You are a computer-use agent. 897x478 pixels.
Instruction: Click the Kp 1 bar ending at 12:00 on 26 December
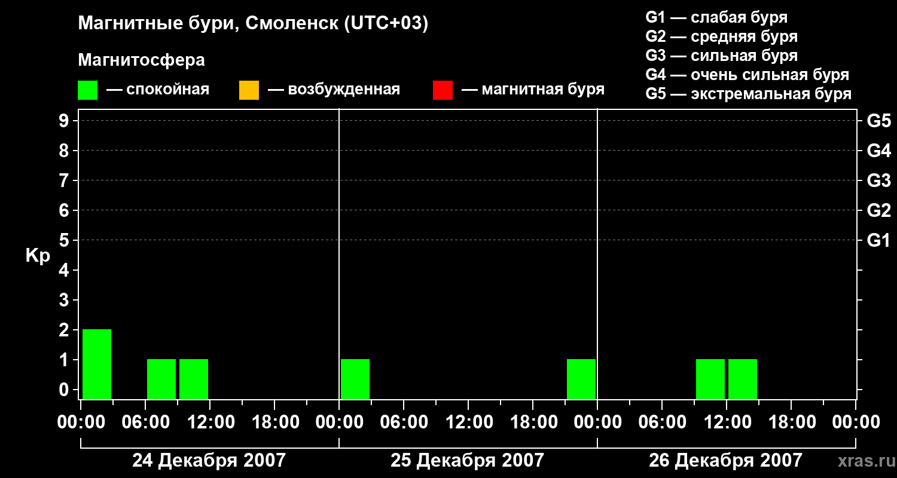point(710,379)
